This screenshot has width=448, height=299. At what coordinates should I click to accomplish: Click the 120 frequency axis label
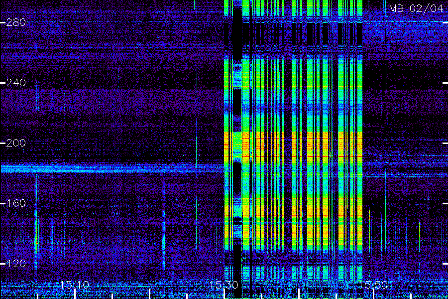point(16,264)
